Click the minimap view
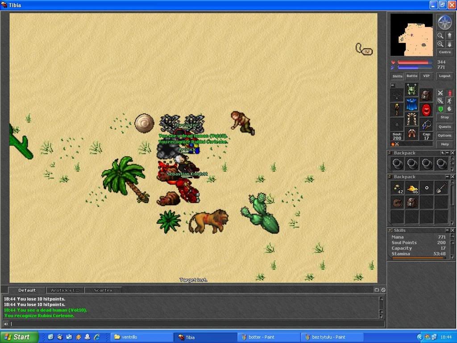Image resolution: width=457 pixels, height=343 pixels. coord(411,35)
